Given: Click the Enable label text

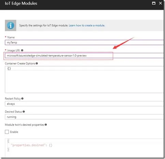Looking at the screenshot, I should (14, 132).
